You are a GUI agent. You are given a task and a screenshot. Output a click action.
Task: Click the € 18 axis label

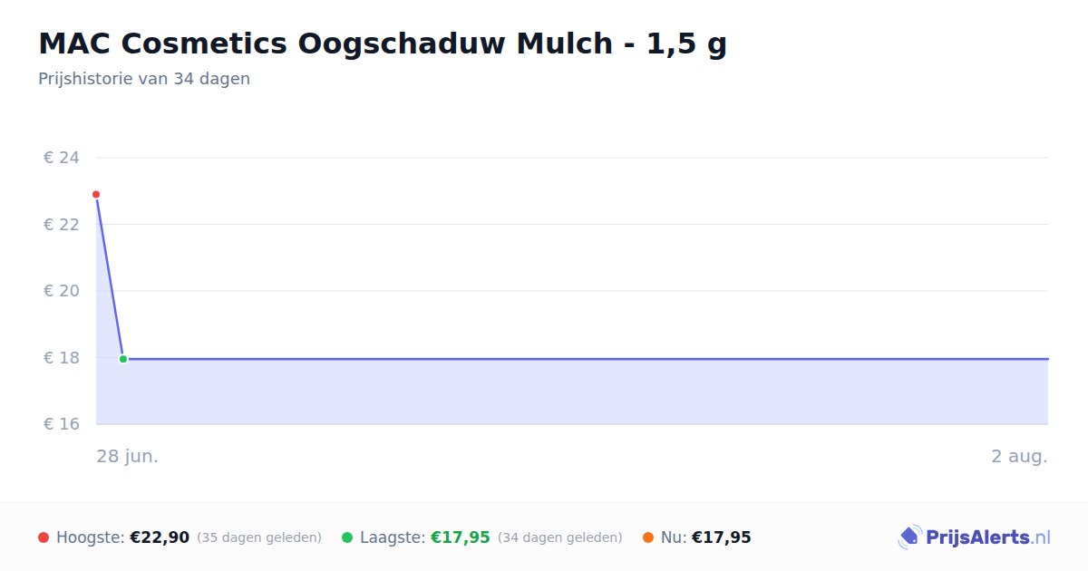[62, 358]
